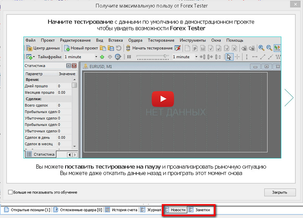Viewport: 303px width, 218px height.
Task: Click the open project folder icon
Action: tap(103, 48)
